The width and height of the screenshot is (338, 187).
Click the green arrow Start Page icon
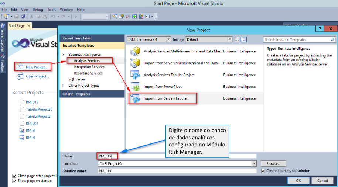pos(134,17)
